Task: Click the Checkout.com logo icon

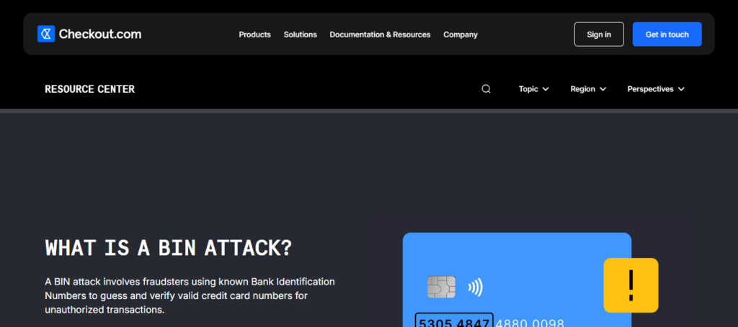Action: point(46,34)
